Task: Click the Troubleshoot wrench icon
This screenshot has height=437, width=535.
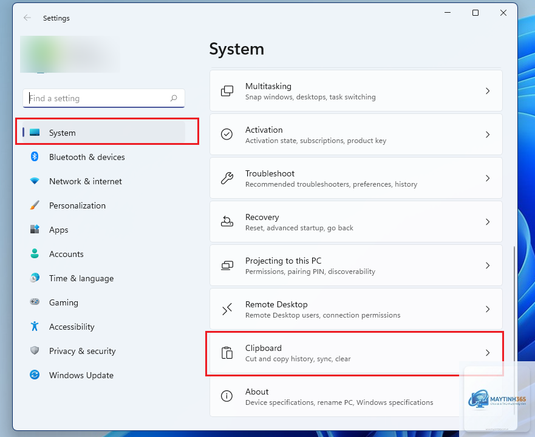Action: pyautogui.click(x=227, y=178)
